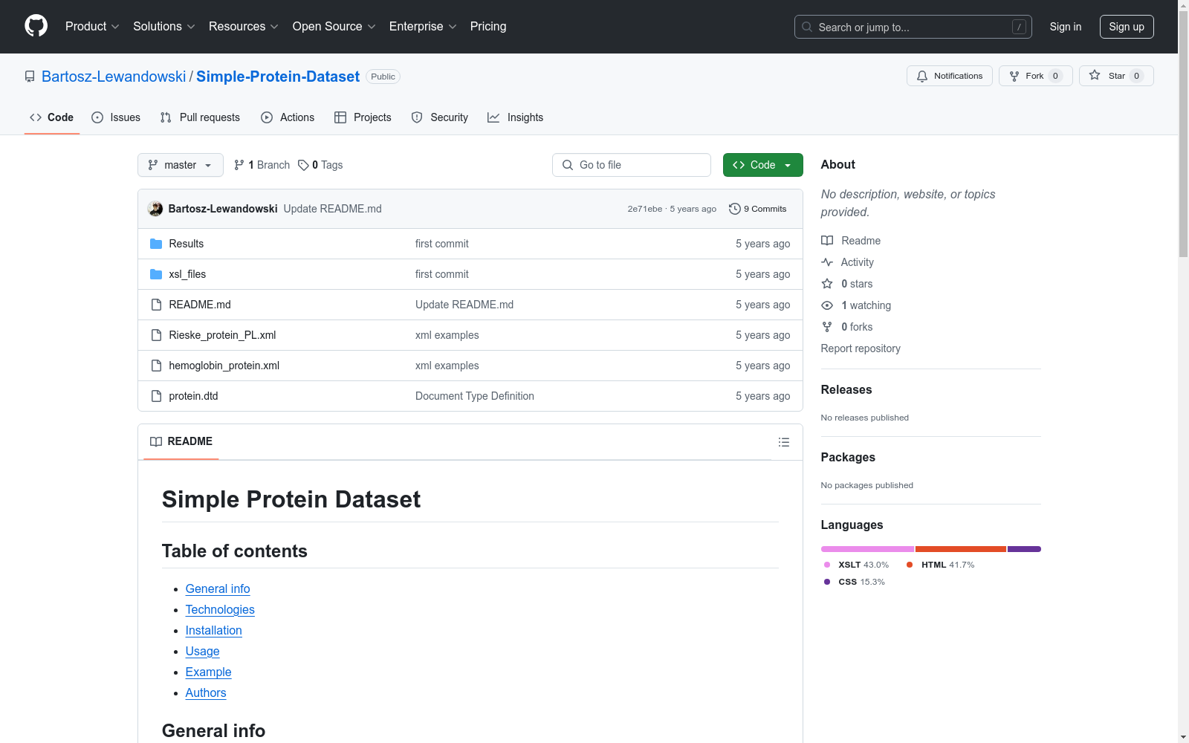Click the Rieske_protein_PL.xml file icon

tap(156, 335)
